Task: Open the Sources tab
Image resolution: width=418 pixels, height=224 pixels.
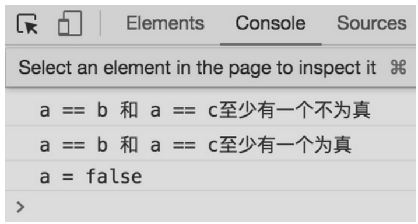Action: click(371, 23)
